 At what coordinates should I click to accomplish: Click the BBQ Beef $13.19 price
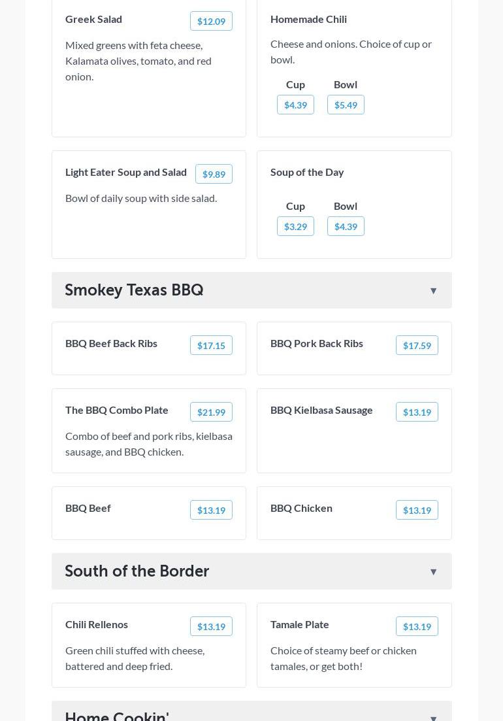211,511
